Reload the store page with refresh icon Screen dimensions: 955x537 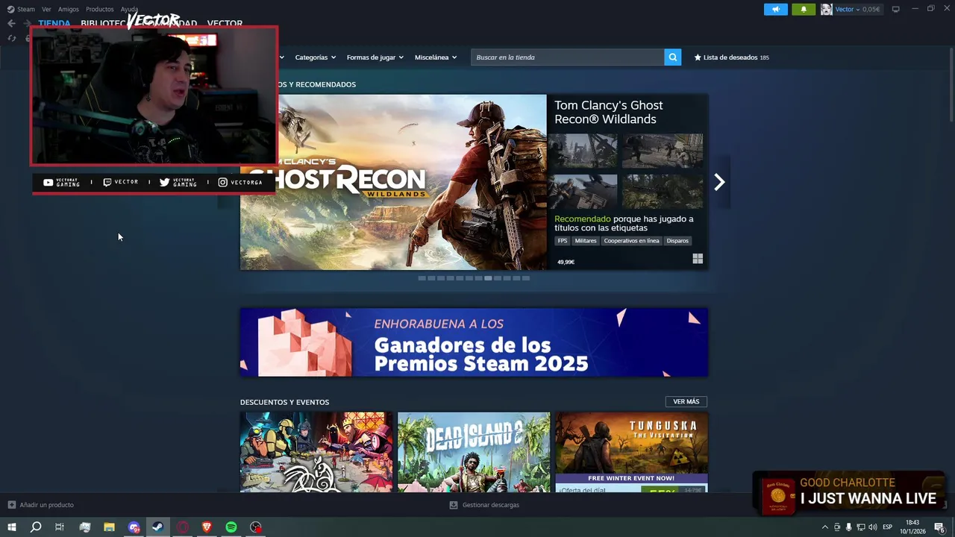[11, 38]
